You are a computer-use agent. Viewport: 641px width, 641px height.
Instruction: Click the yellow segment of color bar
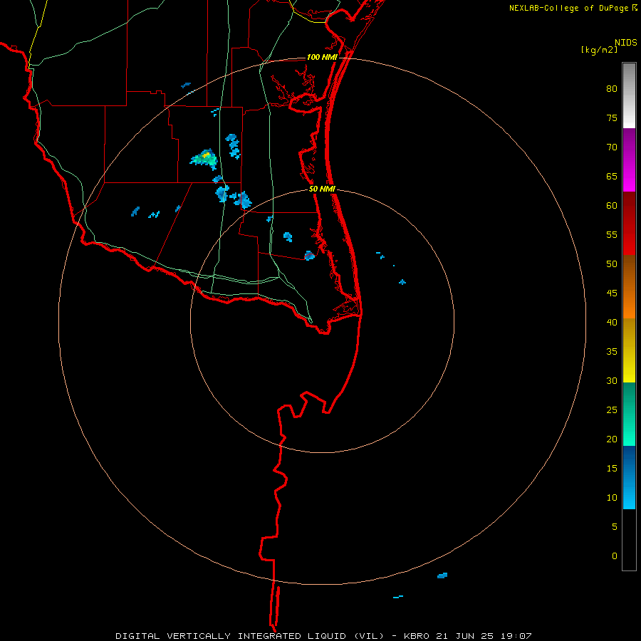coord(629,350)
